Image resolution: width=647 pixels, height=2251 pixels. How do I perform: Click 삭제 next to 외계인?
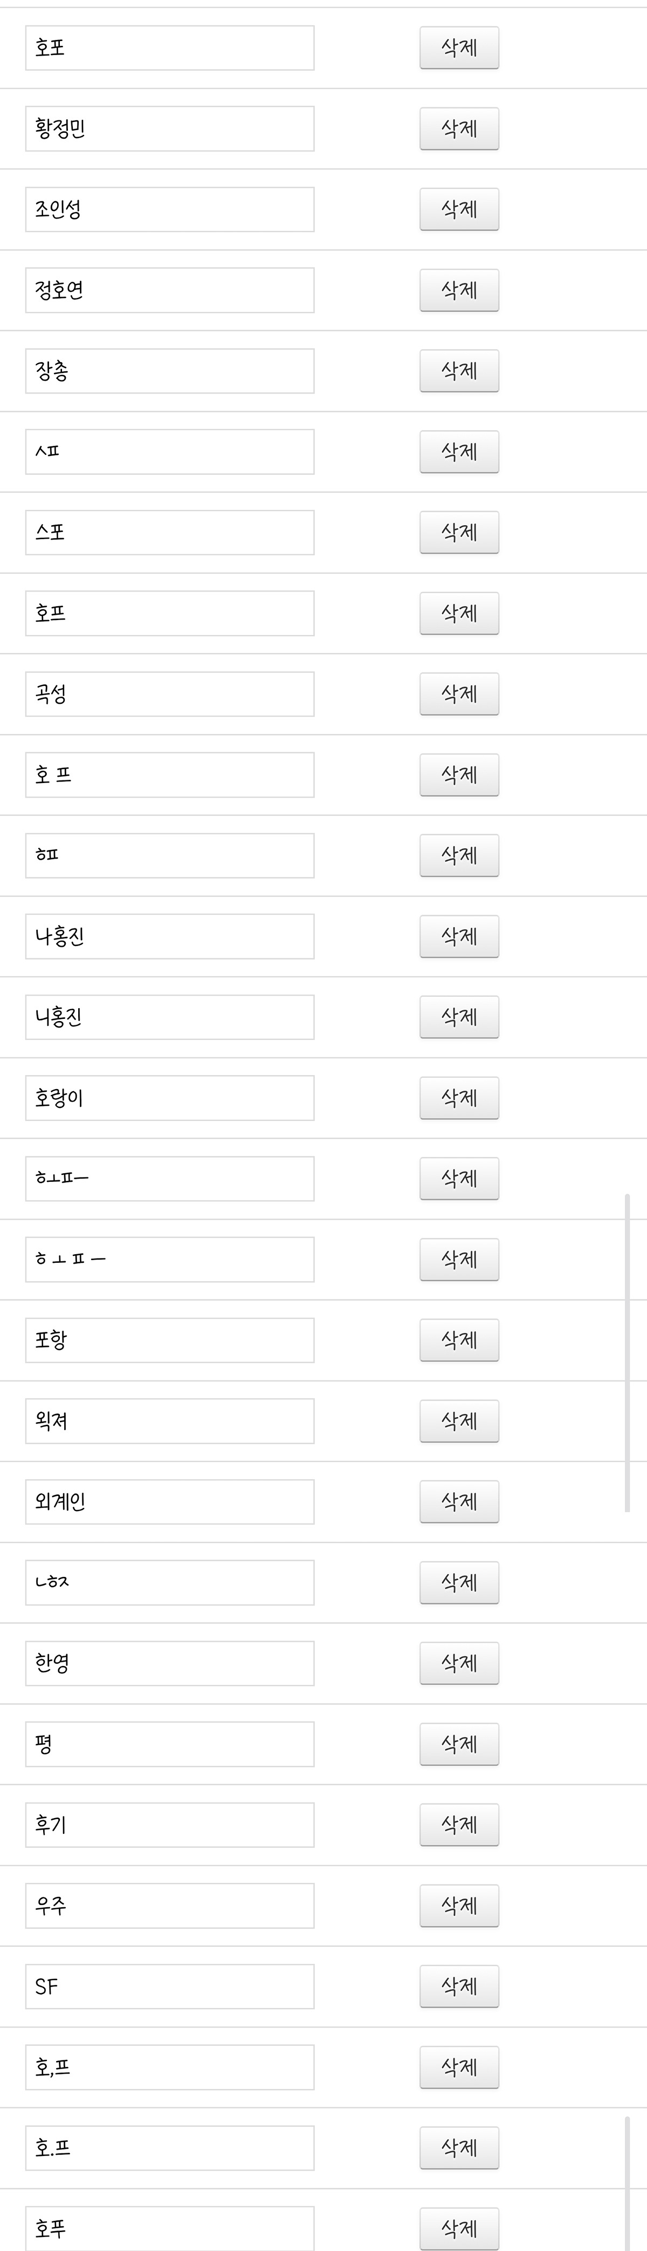(x=459, y=1501)
